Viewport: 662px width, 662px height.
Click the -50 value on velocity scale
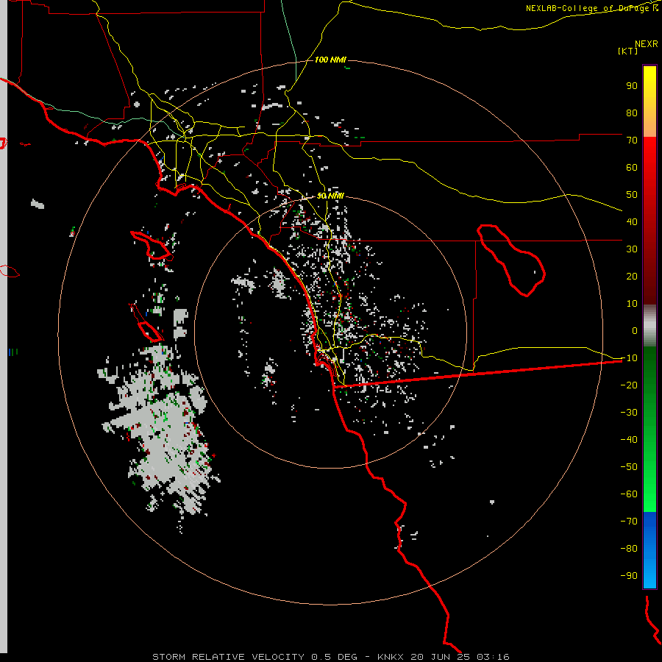pyautogui.click(x=629, y=467)
